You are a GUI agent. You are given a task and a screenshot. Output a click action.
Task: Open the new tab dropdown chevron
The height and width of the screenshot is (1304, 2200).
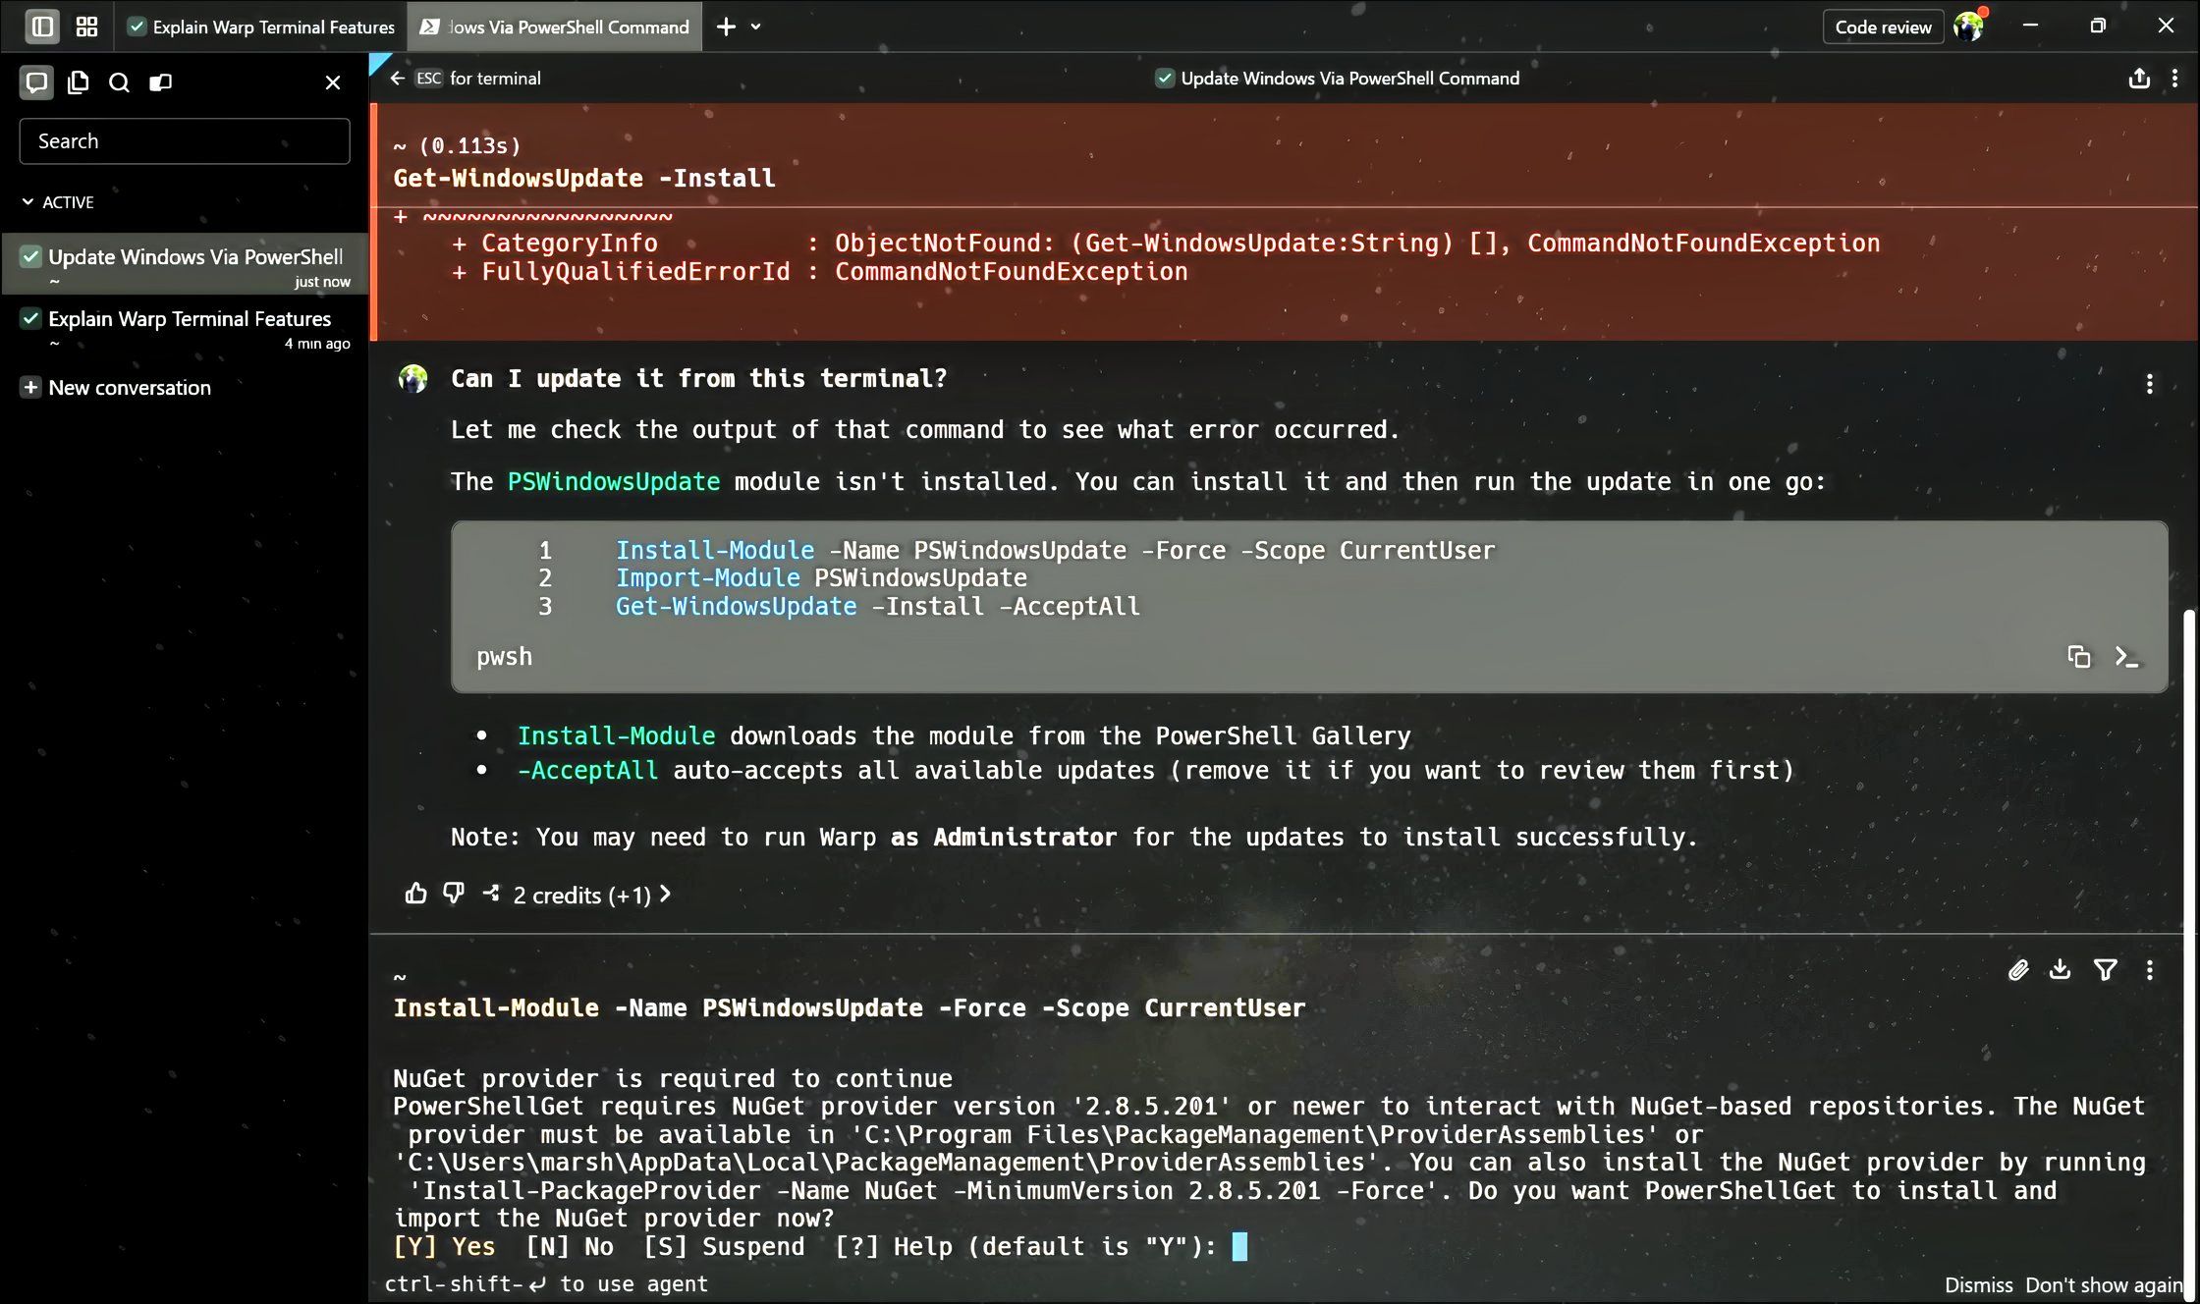755,27
